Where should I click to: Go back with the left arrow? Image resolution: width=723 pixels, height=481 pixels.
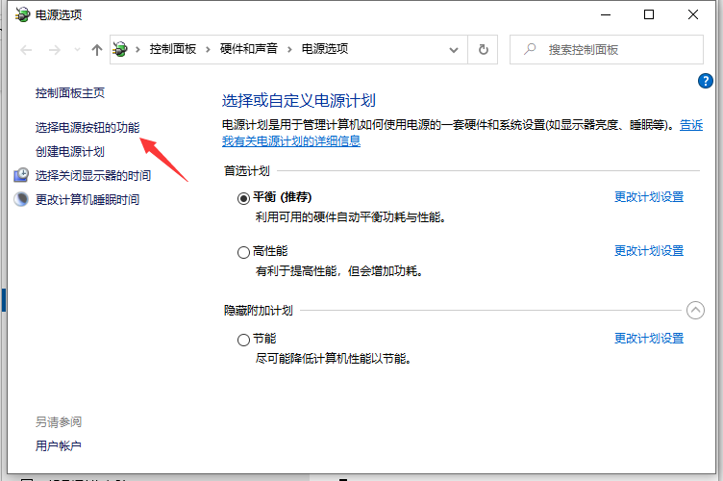click(26, 50)
